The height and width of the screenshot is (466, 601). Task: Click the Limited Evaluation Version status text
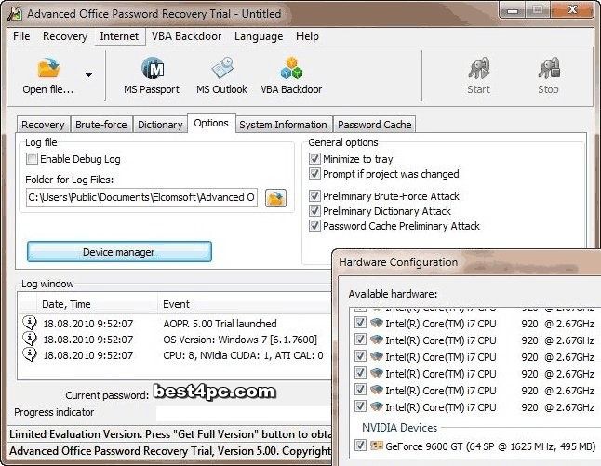coord(170,434)
